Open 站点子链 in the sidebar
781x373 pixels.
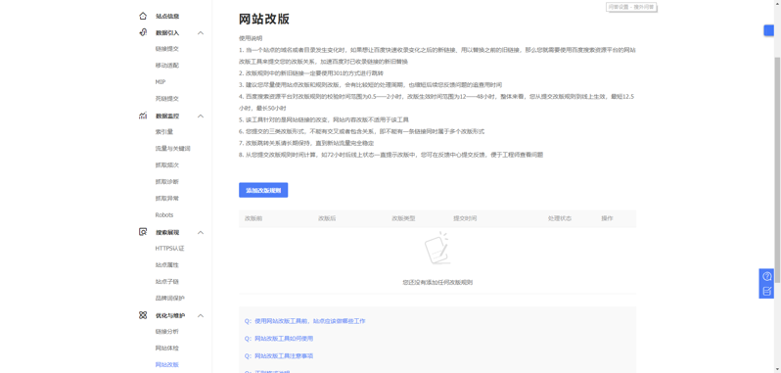point(166,281)
